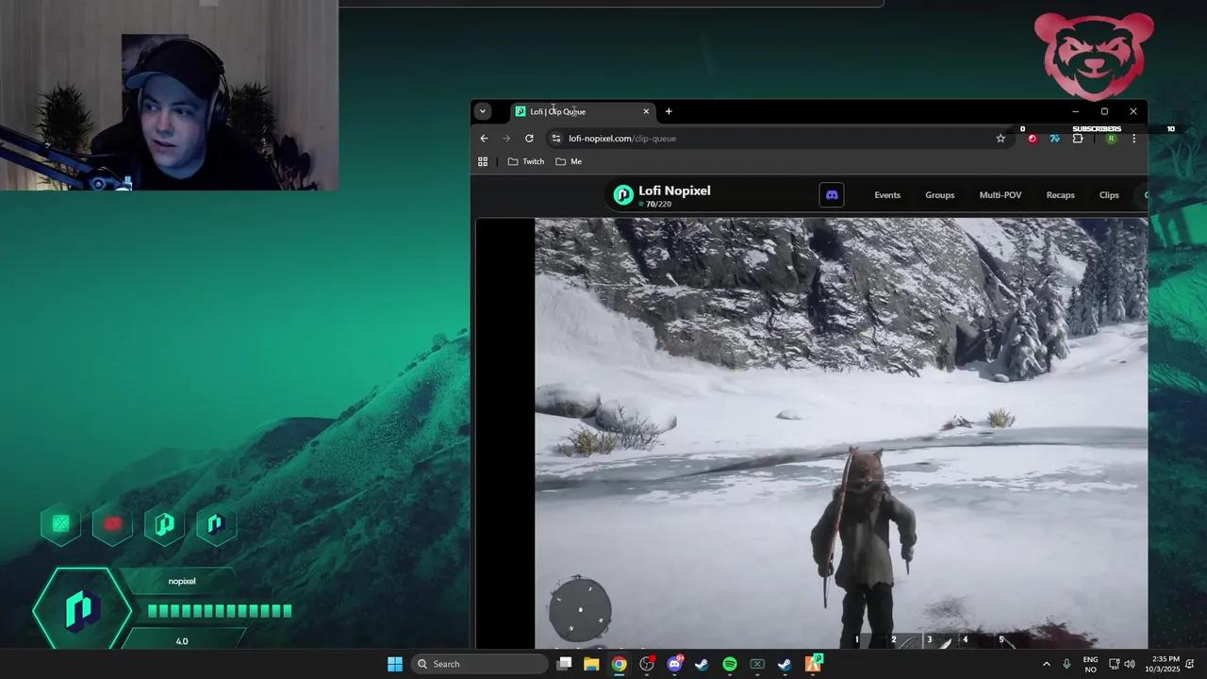Open the Chrome extensions puzzle menu
The image size is (1207, 679).
1078,139
